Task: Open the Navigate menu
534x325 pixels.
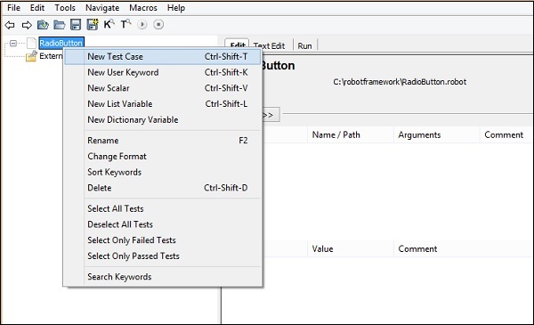Action: [102, 7]
